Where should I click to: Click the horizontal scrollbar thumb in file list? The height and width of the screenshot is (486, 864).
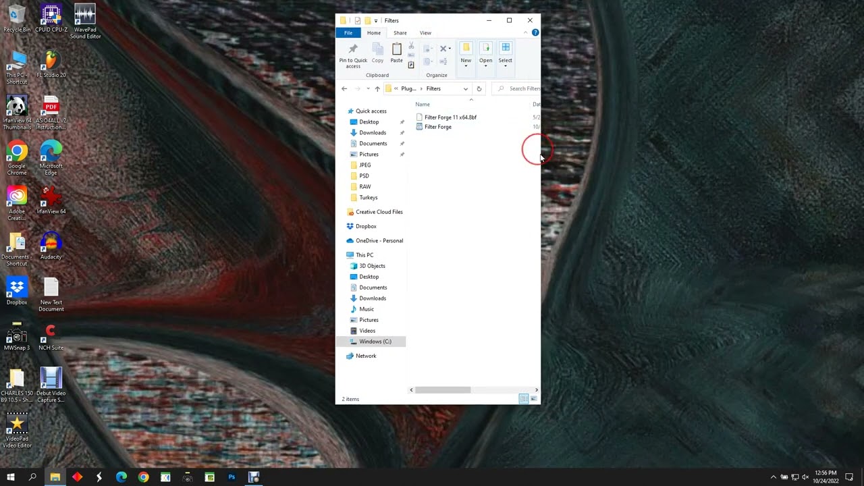coord(443,389)
